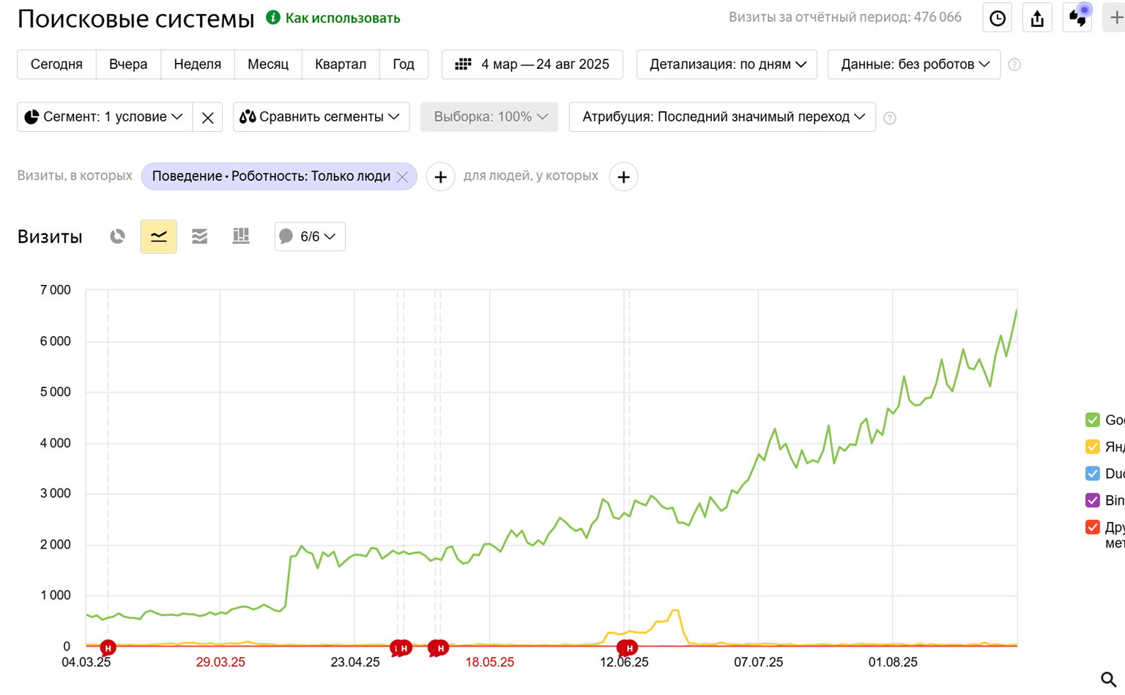Click the export/share report icon
The image size is (1125, 695).
point(1037,18)
